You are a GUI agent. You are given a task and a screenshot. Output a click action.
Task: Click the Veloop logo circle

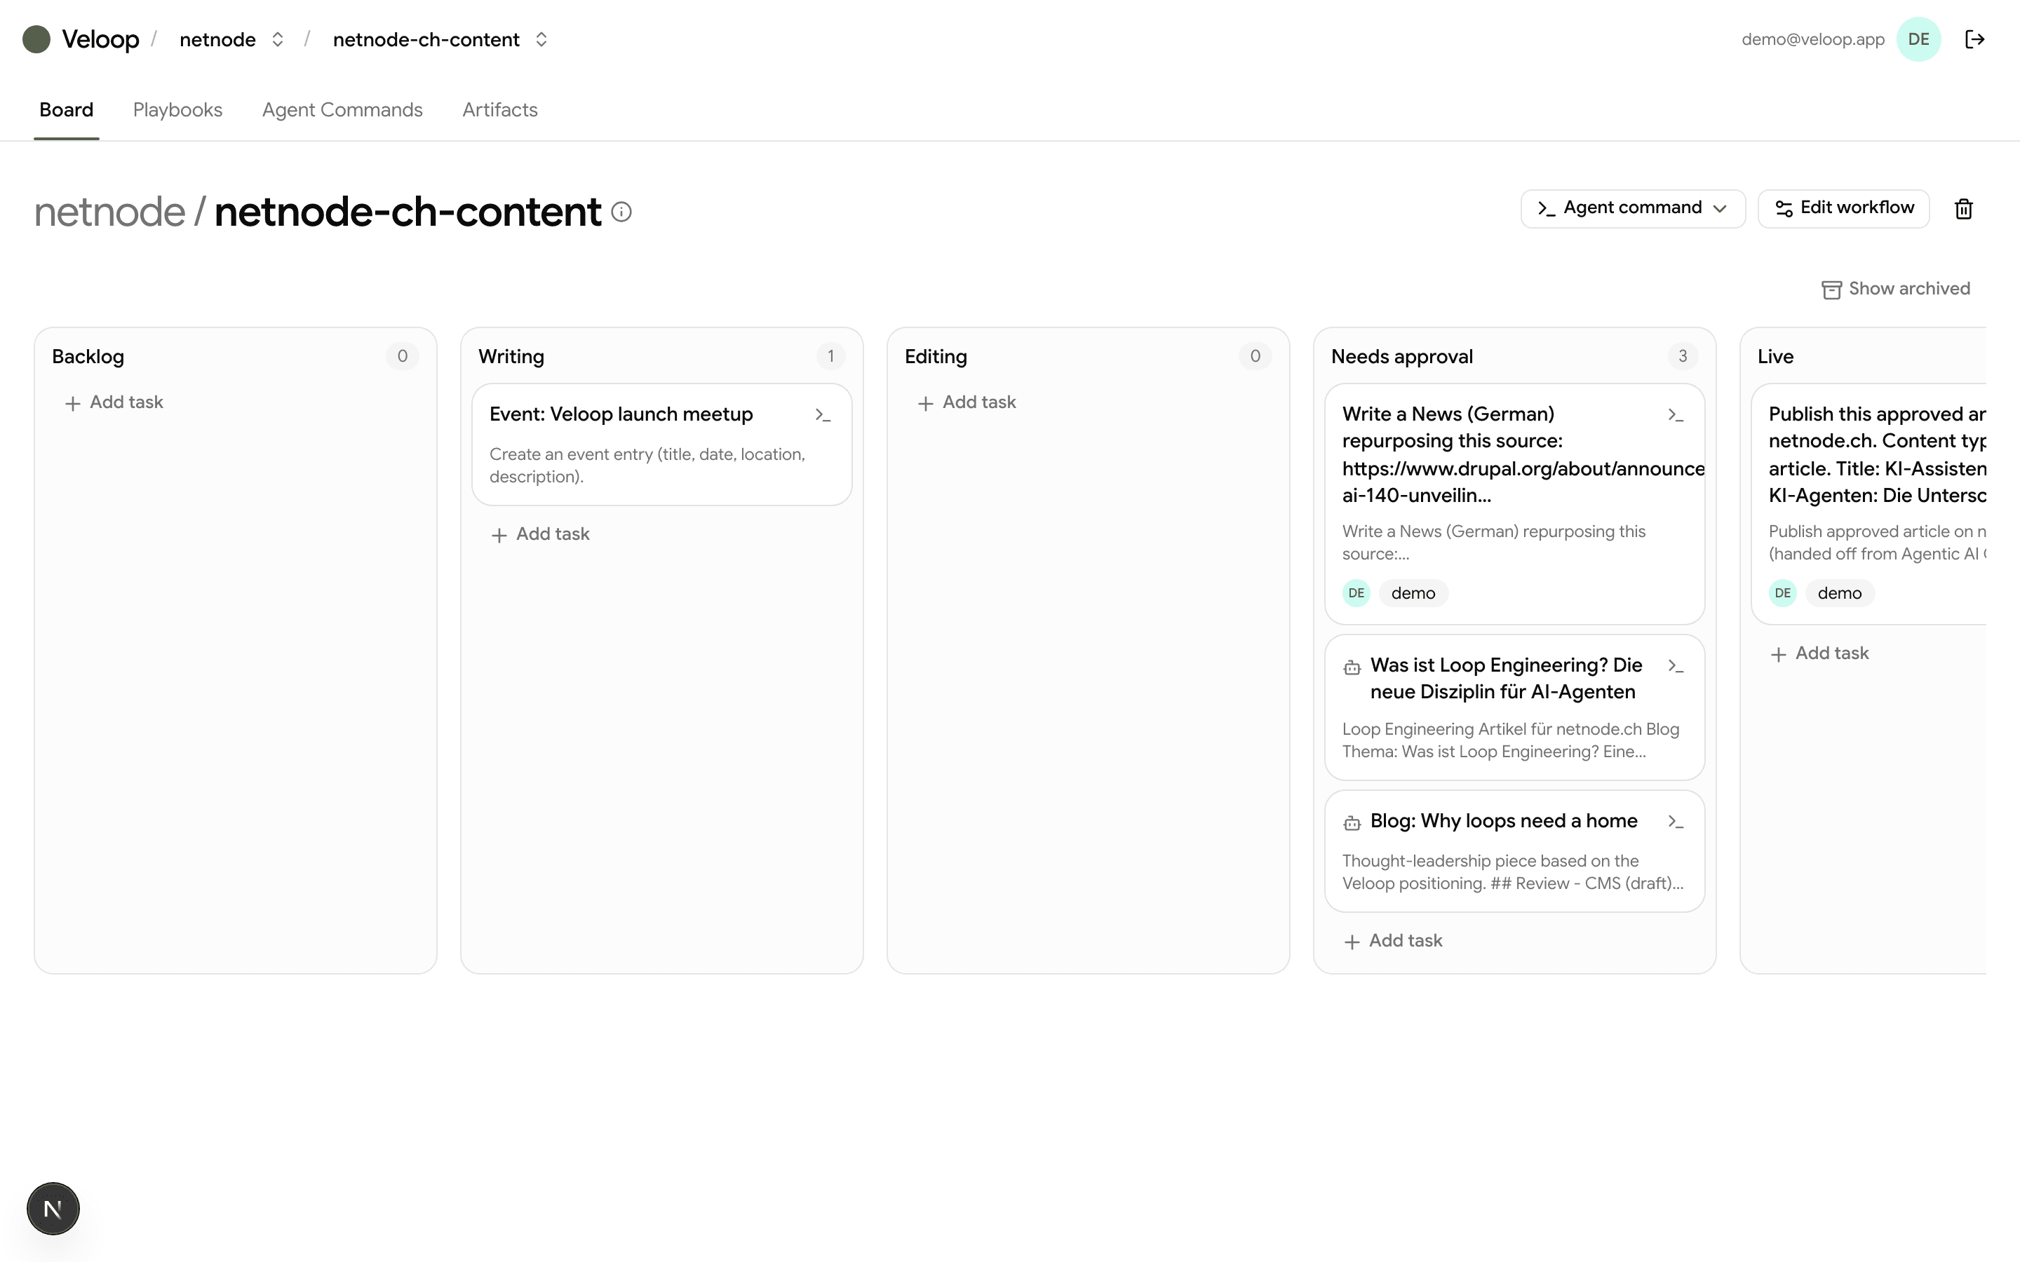(x=36, y=39)
